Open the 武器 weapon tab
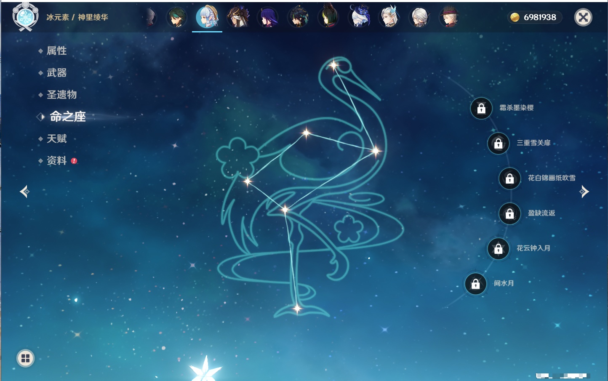Image resolution: width=608 pixels, height=381 pixels. coord(56,73)
